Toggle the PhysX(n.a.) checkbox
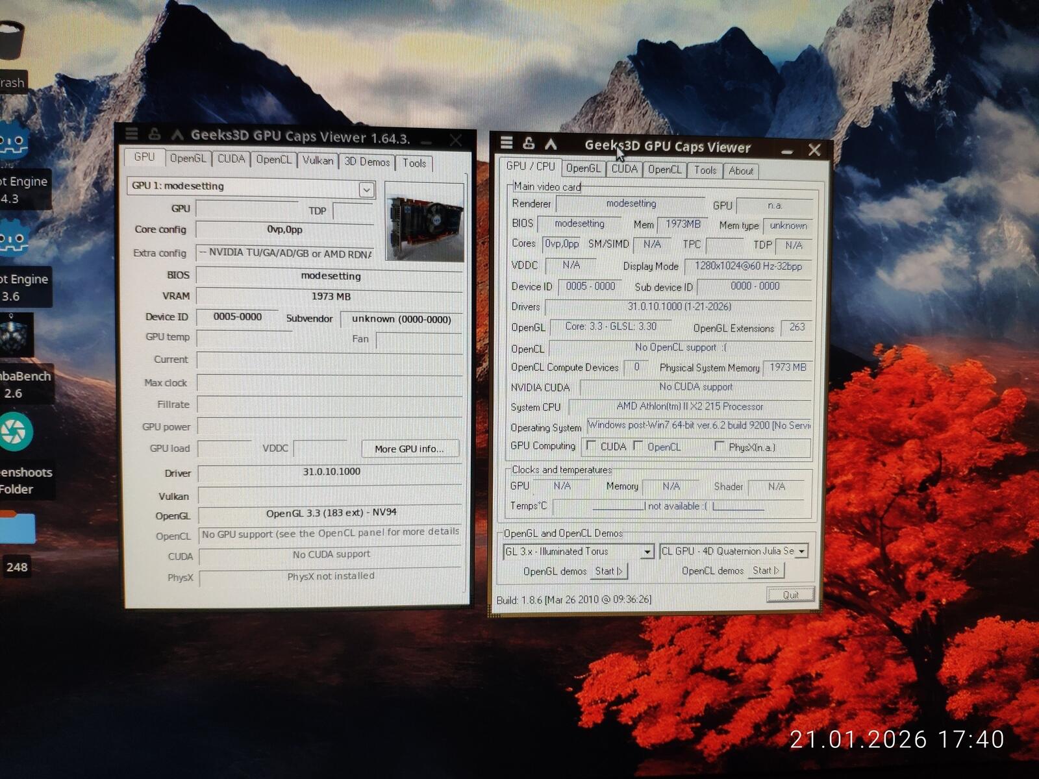This screenshot has height=779, width=1039. [x=720, y=446]
